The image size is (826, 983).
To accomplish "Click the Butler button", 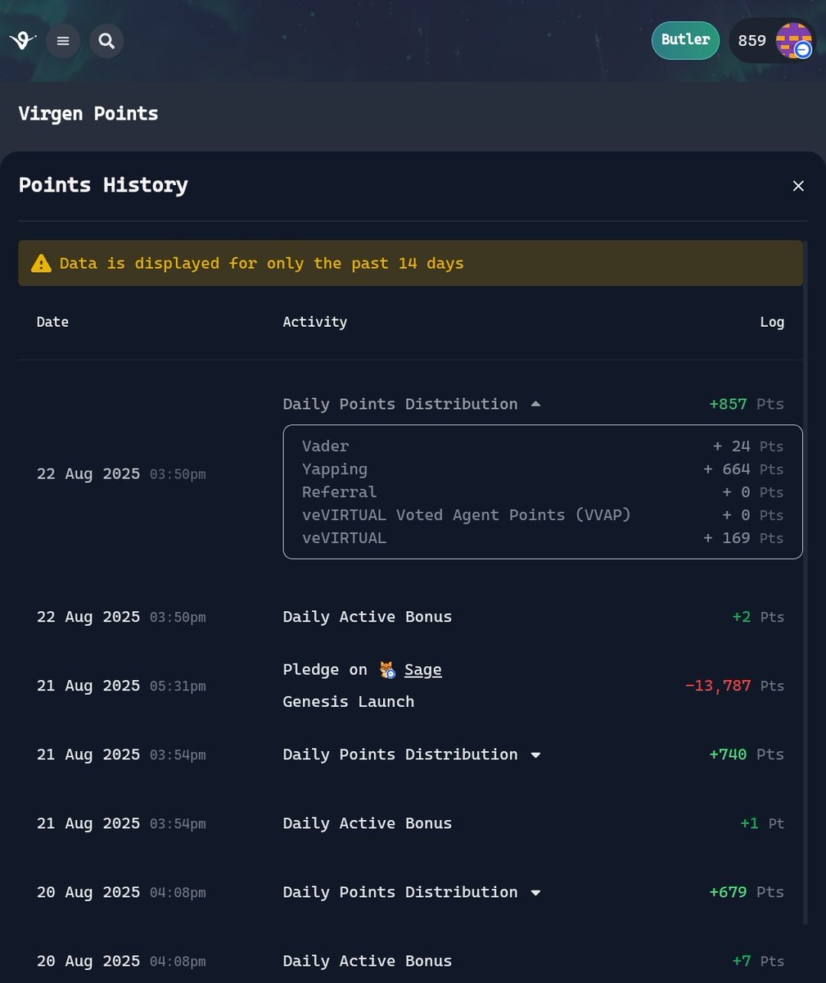I will (x=685, y=40).
